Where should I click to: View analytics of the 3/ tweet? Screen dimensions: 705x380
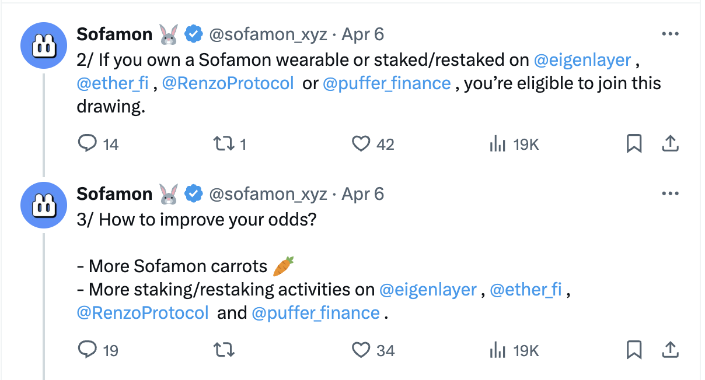(x=497, y=350)
